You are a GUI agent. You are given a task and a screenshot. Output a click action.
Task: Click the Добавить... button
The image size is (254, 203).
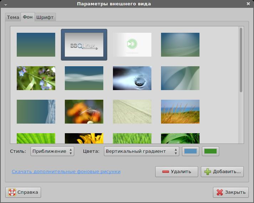coord(222,172)
